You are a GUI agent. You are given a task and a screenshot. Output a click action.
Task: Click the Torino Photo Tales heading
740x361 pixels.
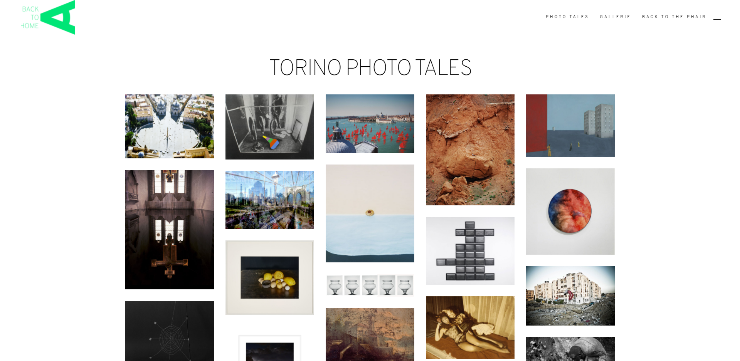tap(370, 68)
